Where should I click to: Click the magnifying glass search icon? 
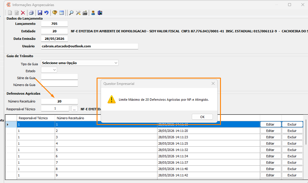click(71, 13)
